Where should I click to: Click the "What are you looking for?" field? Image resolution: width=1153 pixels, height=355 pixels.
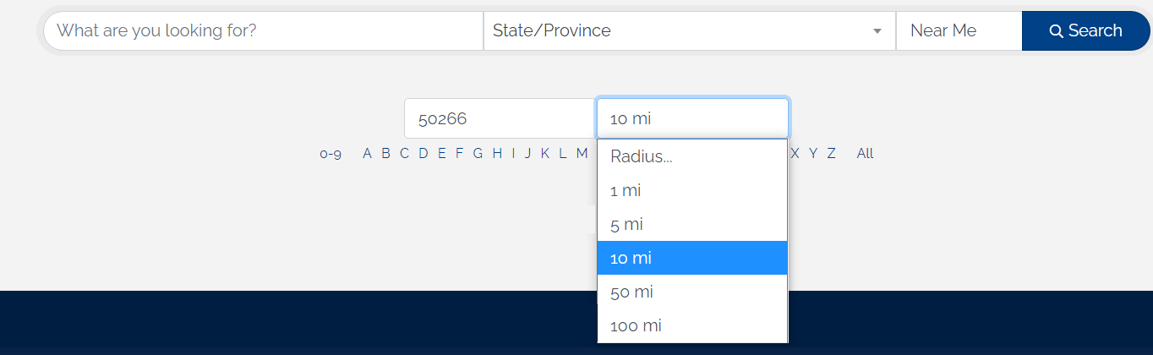(262, 31)
